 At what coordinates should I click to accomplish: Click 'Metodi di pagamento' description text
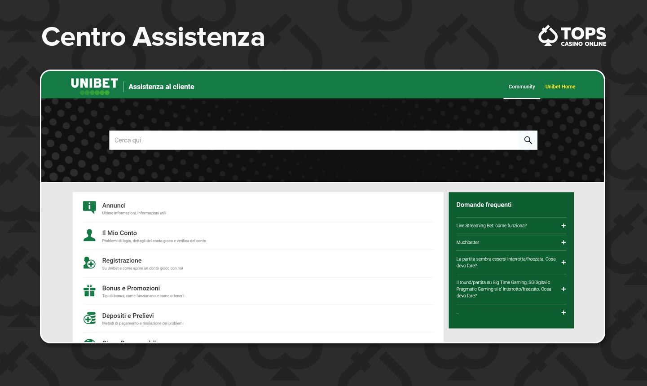(x=143, y=323)
